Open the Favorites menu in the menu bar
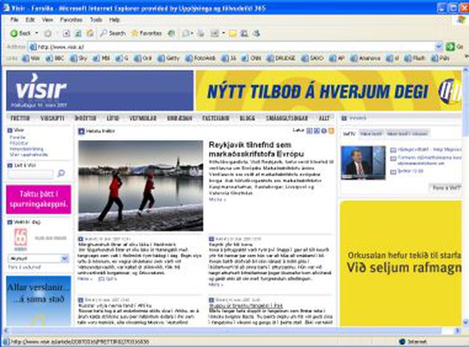Screen dimensions: 469x347 click(71, 20)
